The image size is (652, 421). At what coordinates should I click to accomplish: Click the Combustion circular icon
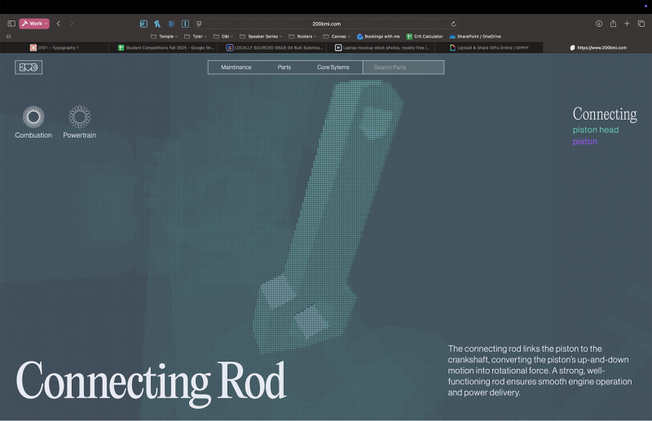33,118
